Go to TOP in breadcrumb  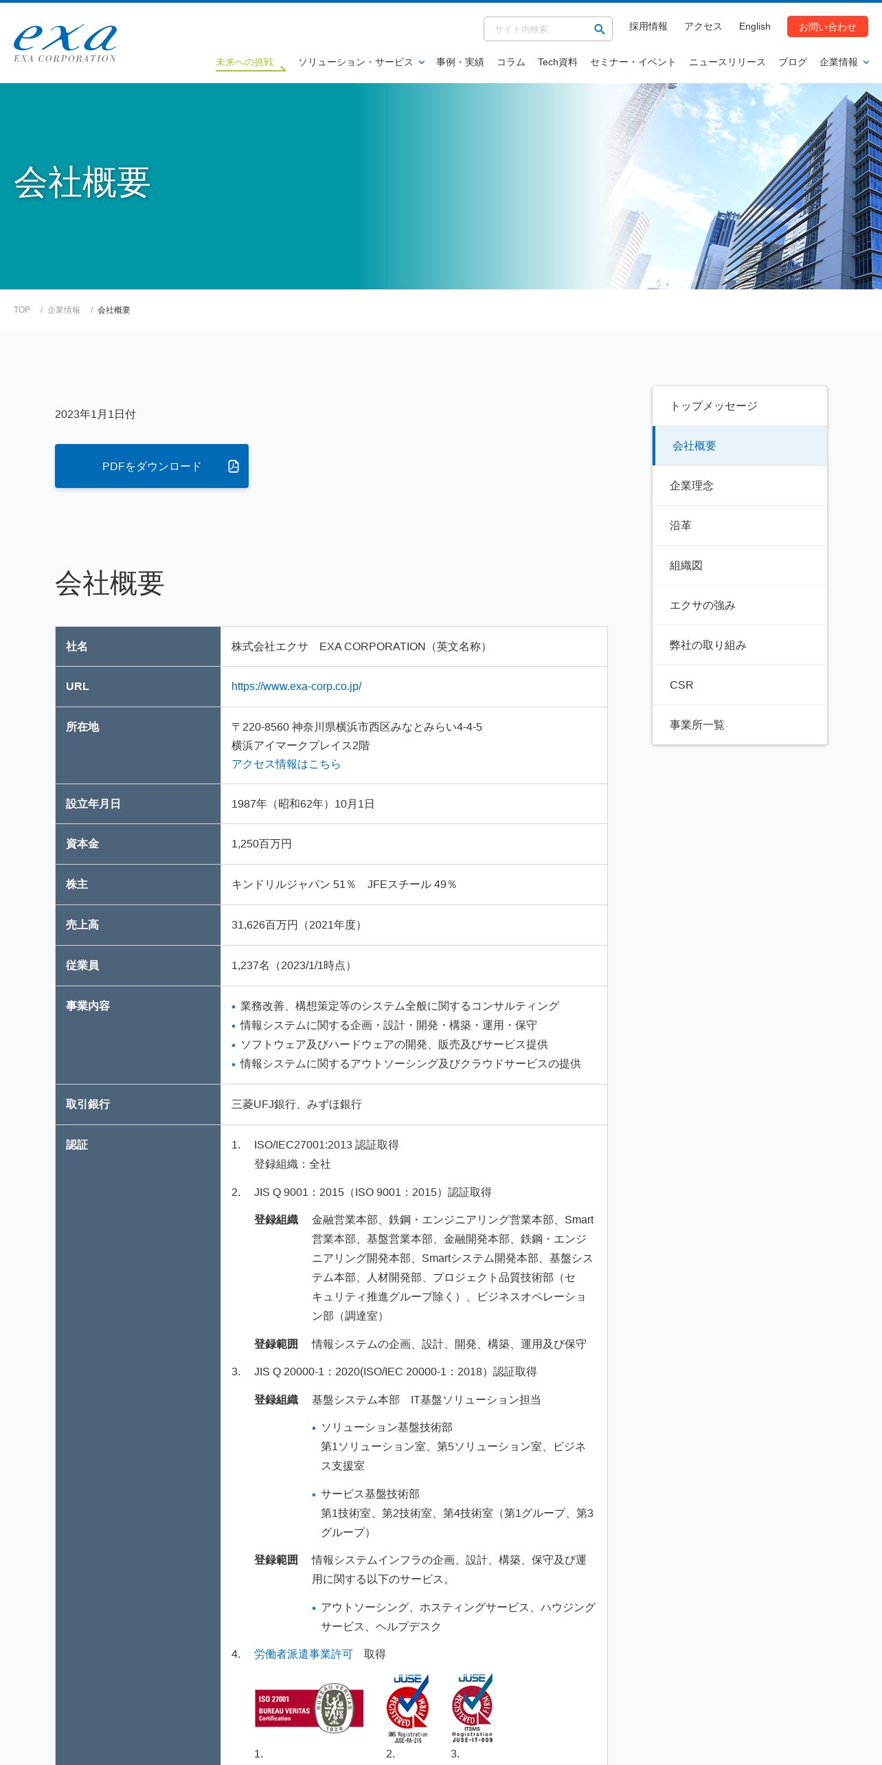pyautogui.click(x=22, y=310)
